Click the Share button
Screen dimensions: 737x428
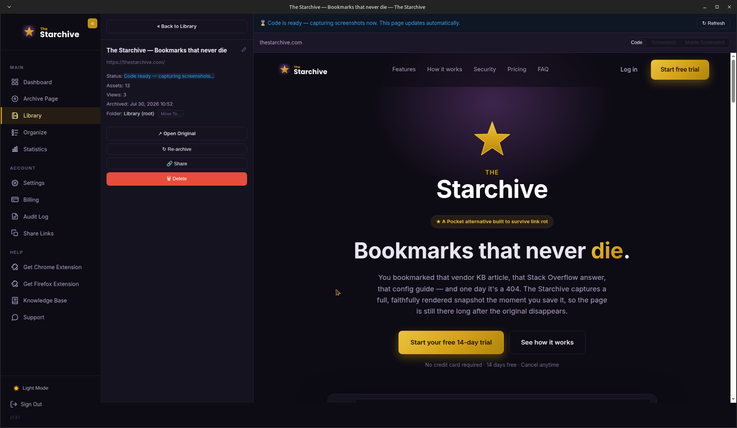point(177,164)
